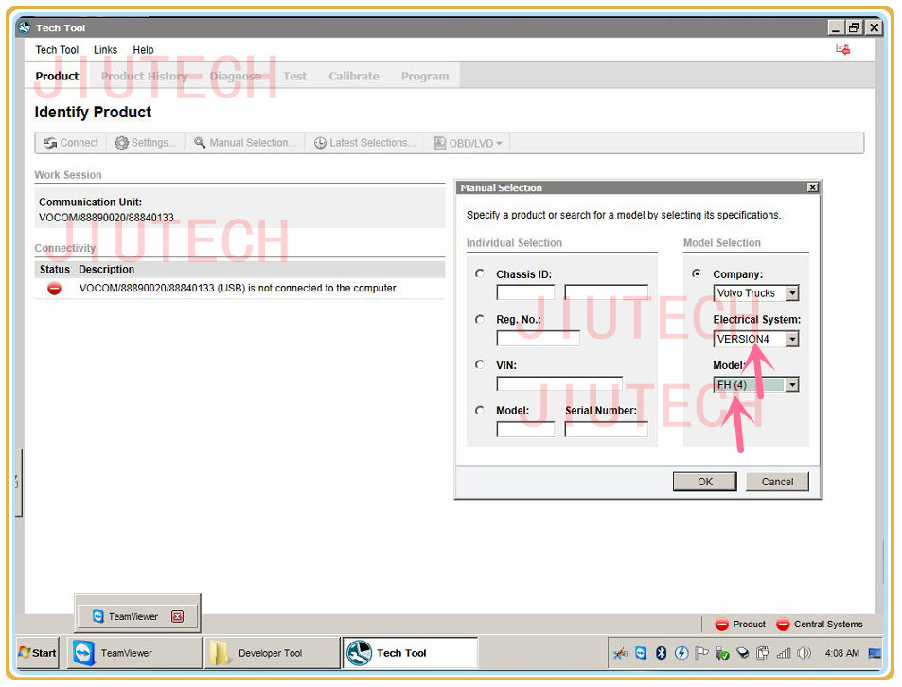902x687 pixels.
Task: Confirm selection with OK button
Action: [705, 483]
